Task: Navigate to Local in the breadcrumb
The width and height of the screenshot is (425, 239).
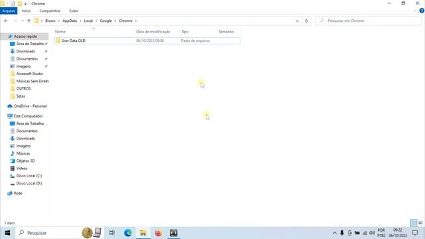Action: tap(88, 21)
